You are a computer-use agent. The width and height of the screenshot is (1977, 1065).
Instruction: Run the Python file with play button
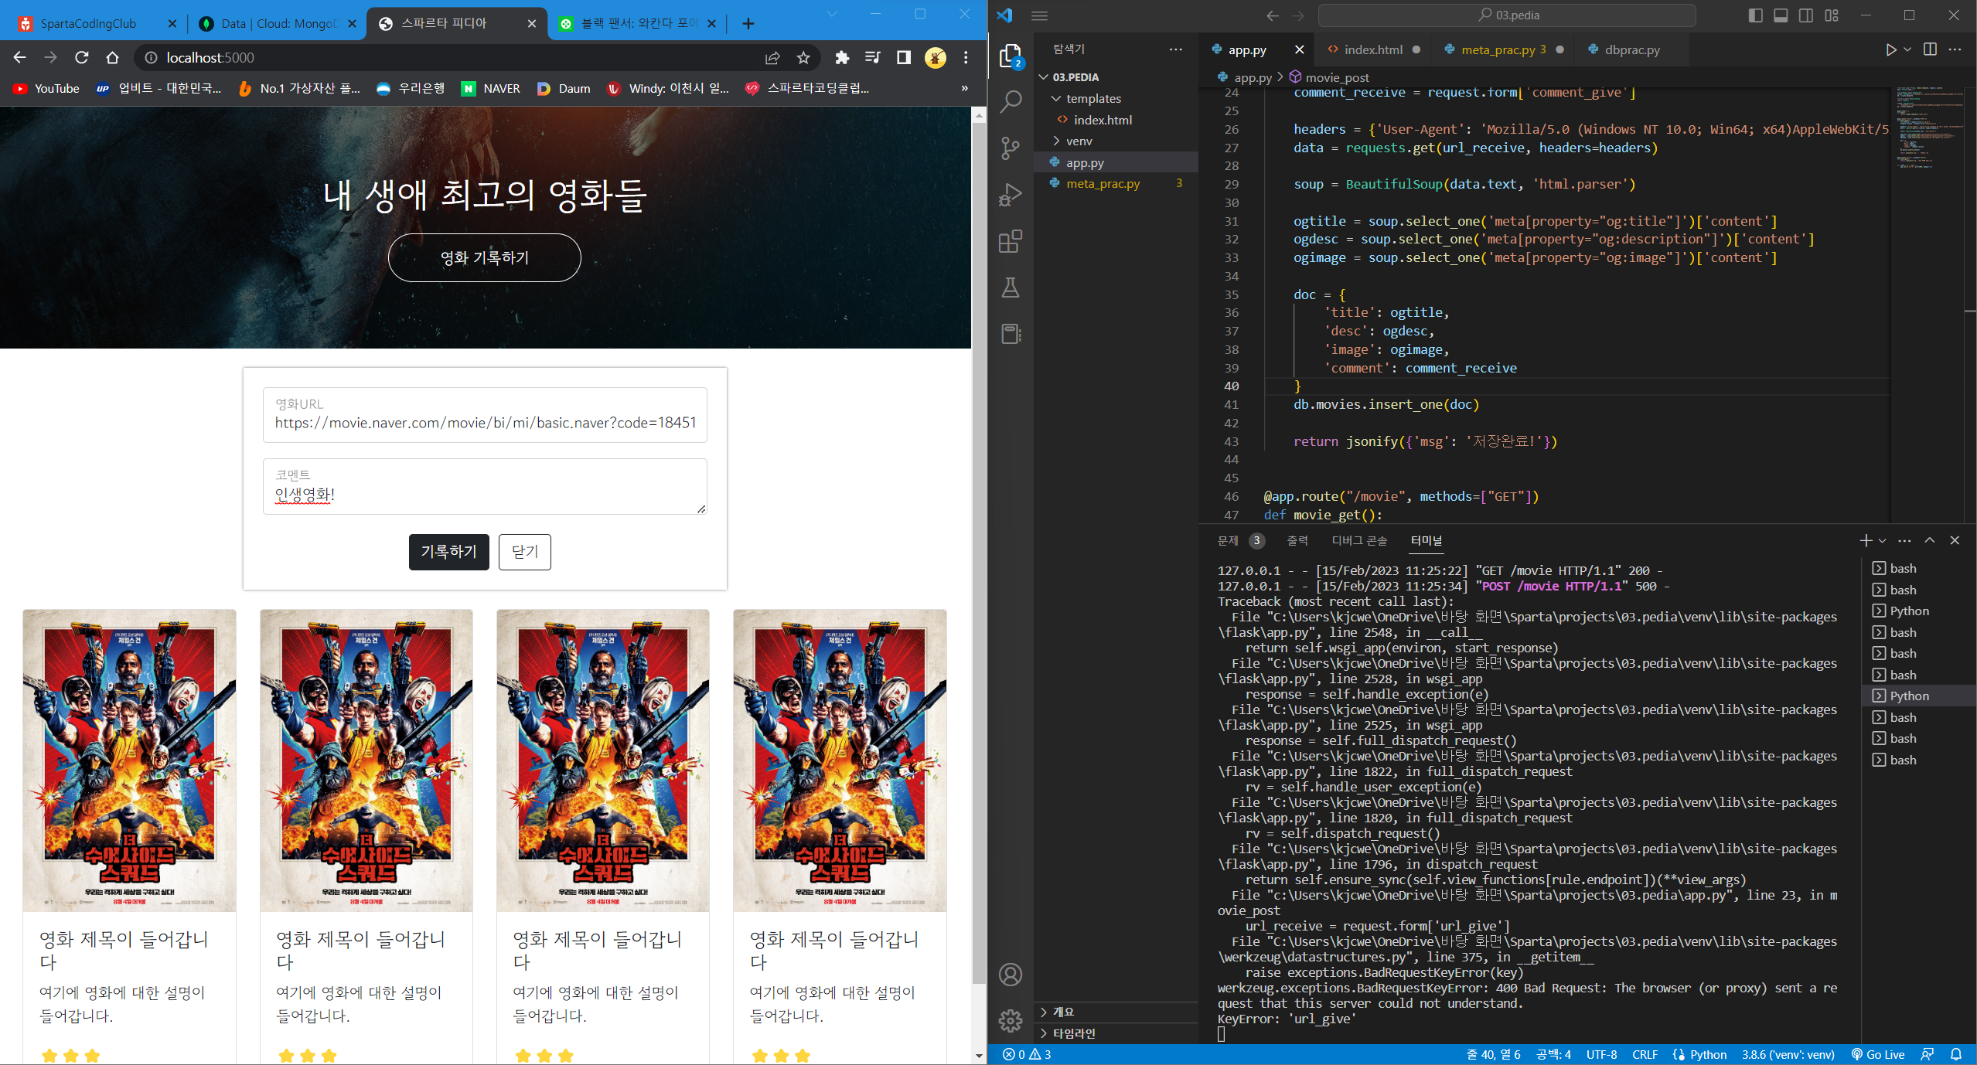(x=1890, y=49)
